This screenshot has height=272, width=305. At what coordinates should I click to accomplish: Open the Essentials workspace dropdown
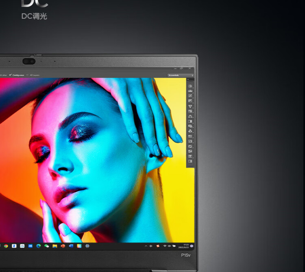[180, 75]
